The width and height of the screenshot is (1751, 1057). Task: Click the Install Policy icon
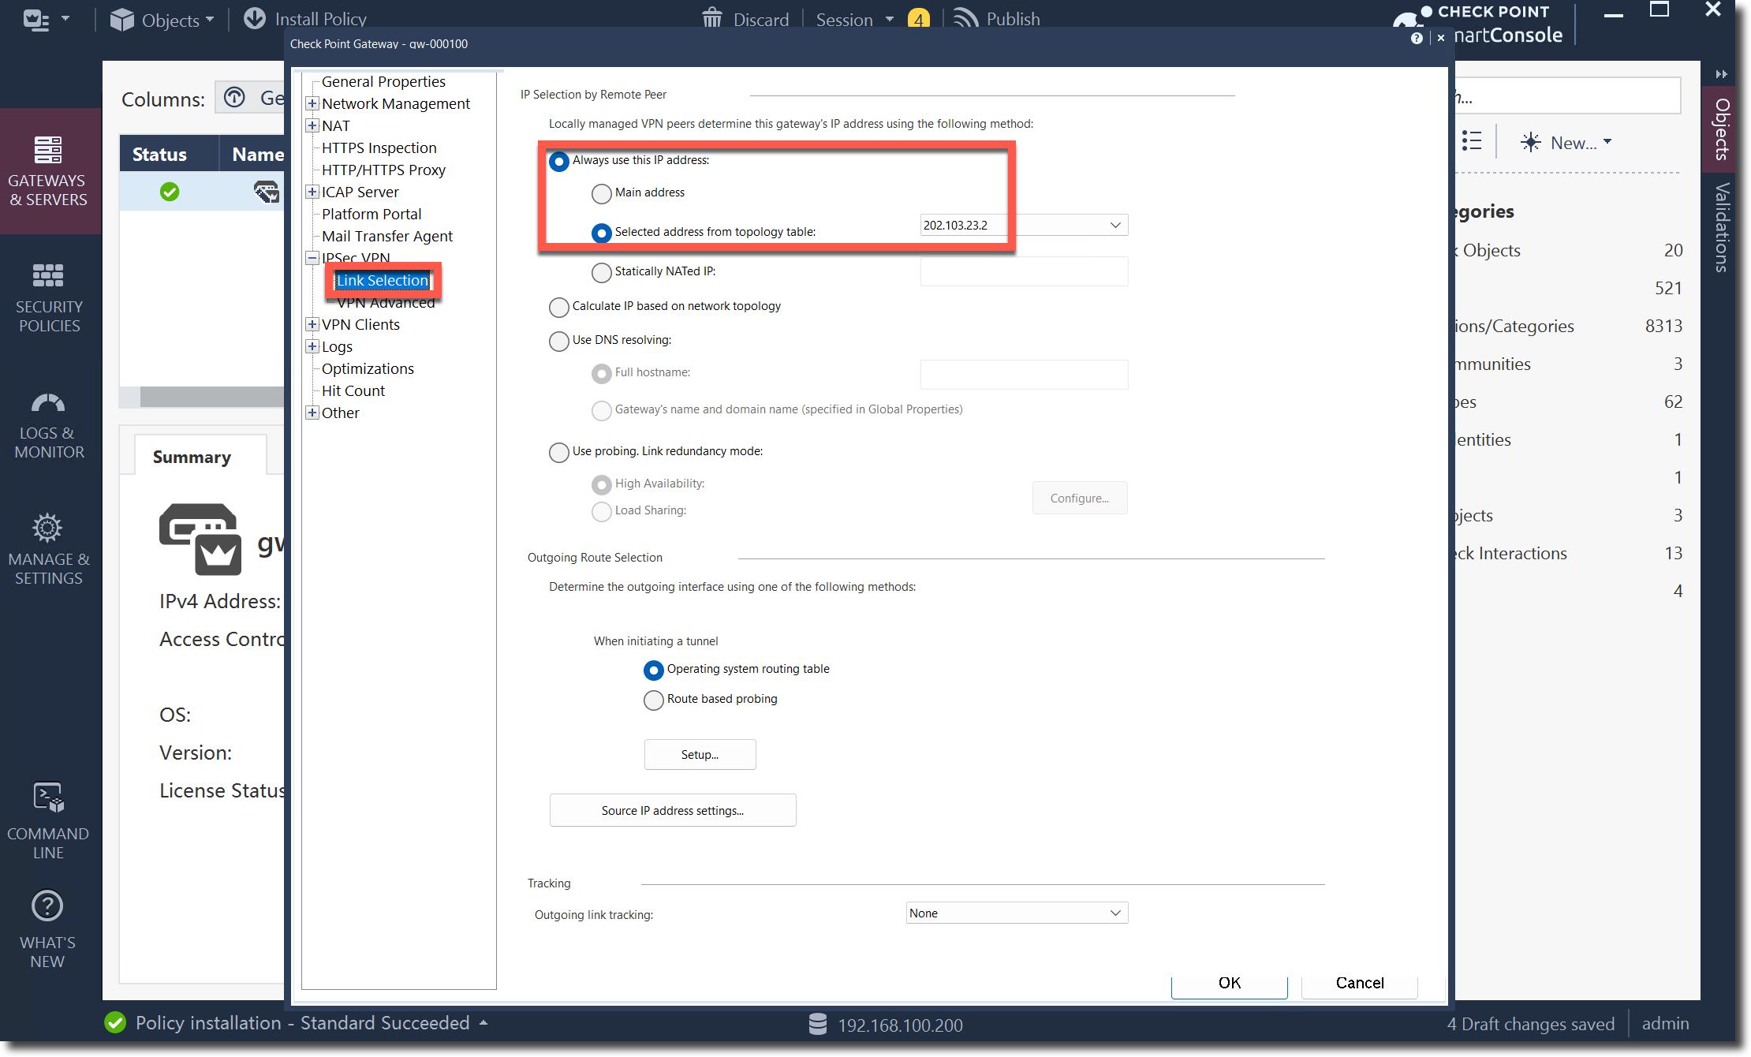coord(255,18)
